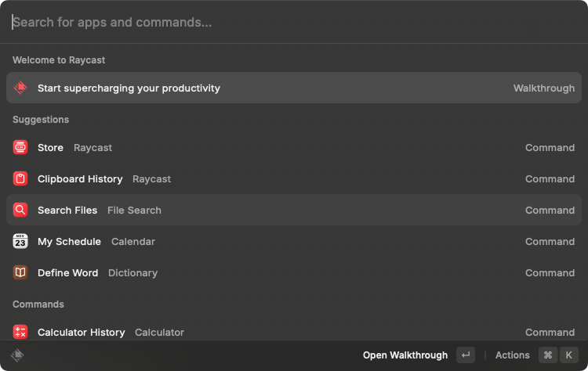Click the Calculator History icon
Image resolution: width=588 pixels, height=371 pixels.
pos(20,332)
